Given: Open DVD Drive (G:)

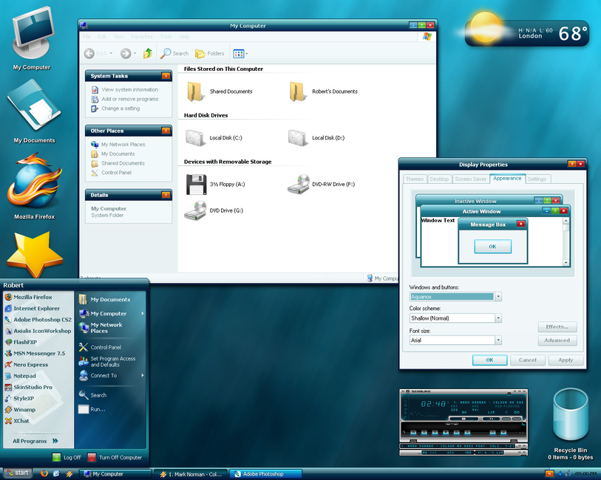Looking at the screenshot, I should click(214, 210).
